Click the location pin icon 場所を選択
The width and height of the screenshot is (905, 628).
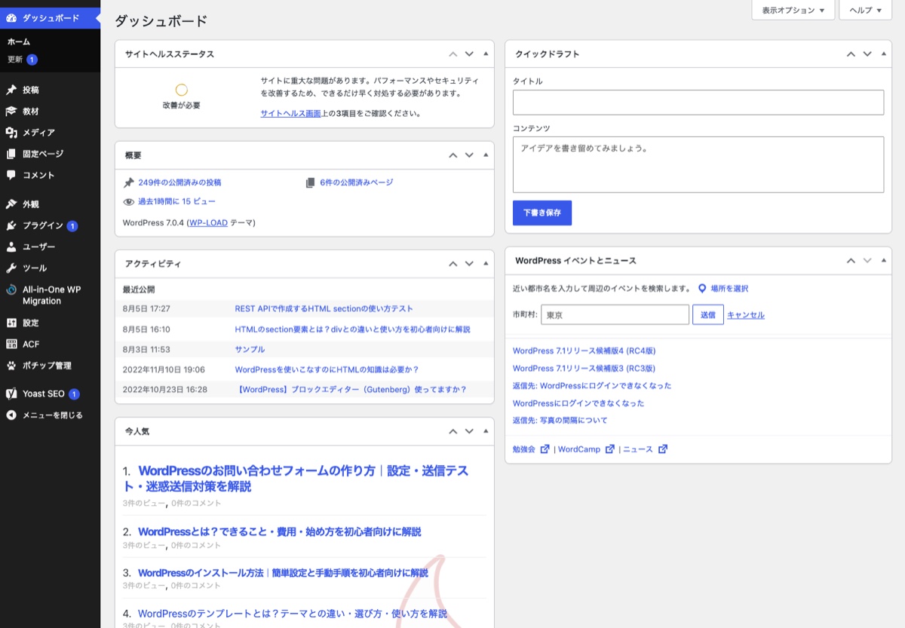click(x=701, y=289)
